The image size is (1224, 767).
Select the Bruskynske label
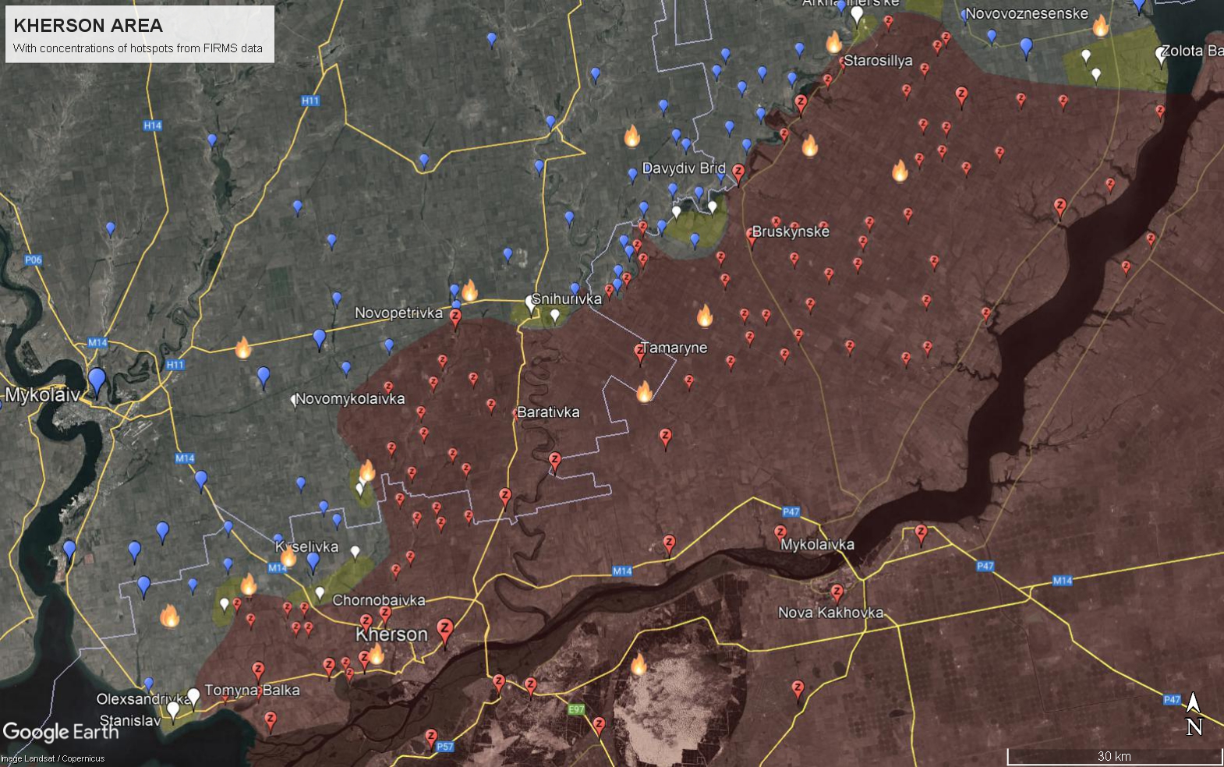(791, 232)
